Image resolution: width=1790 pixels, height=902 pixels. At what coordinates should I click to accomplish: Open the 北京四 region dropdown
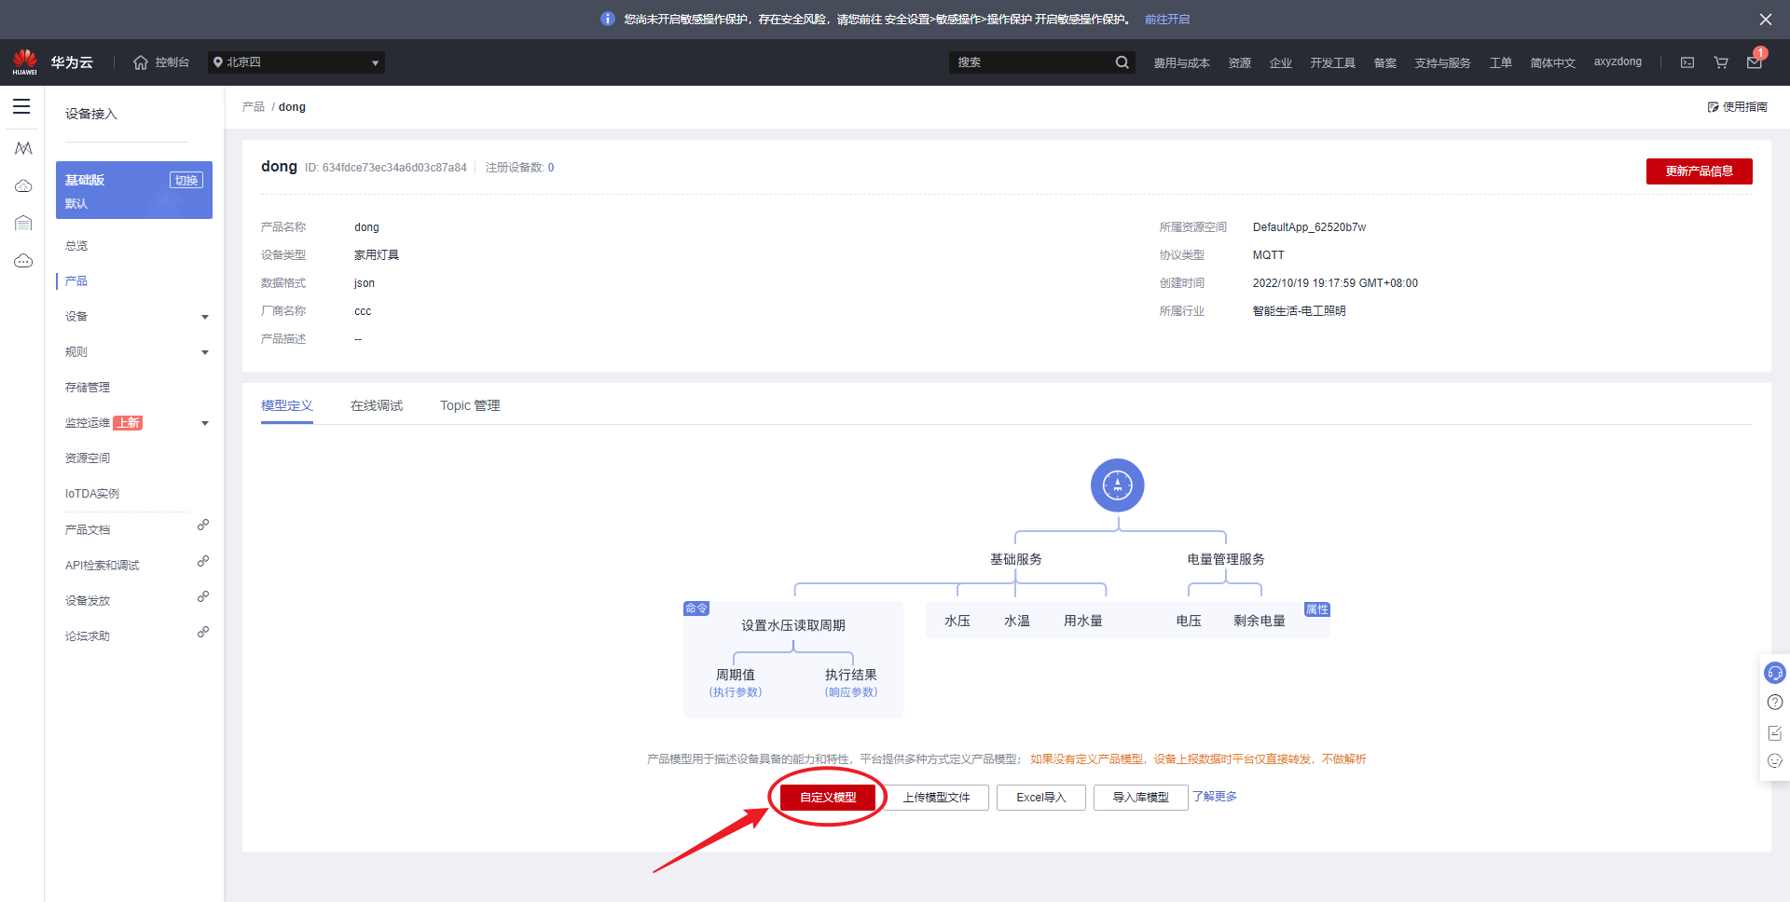point(296,62)
